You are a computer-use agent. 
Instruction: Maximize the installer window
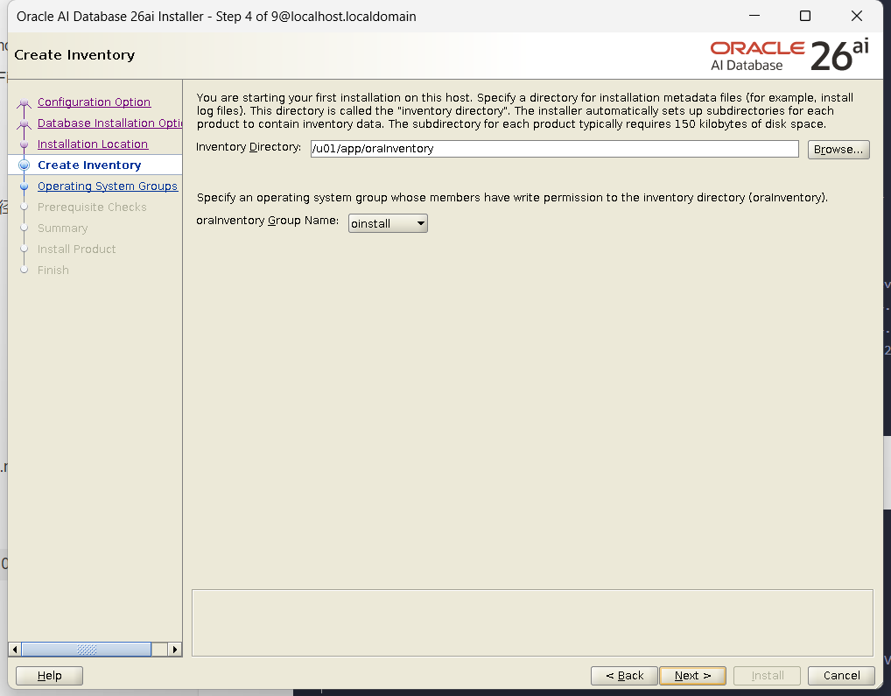click(805, 16)
